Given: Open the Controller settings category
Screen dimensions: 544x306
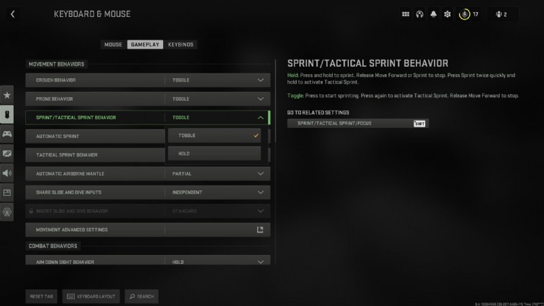Looking at the screenshot, I should coord(7,134).
